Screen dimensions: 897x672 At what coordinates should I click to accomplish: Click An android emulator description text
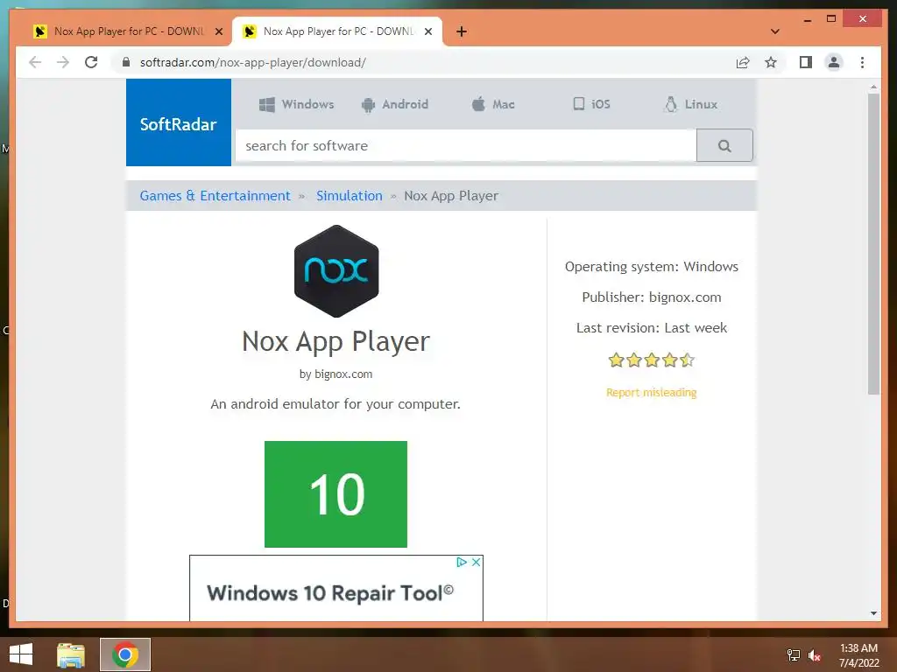335,404
